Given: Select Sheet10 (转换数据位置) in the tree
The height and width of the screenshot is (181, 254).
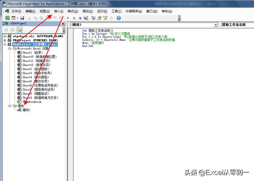Looking at the screenshot, I should click(39, 57).
